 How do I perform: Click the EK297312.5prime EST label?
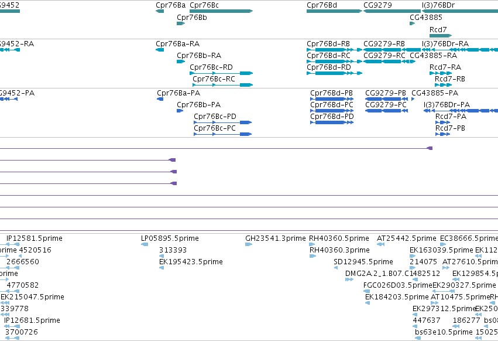coord(444,309)
